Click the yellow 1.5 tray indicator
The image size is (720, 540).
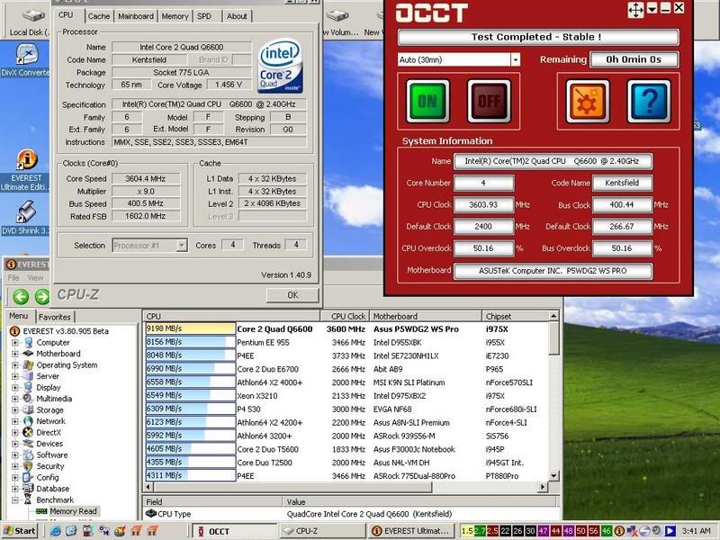[467, 531]
